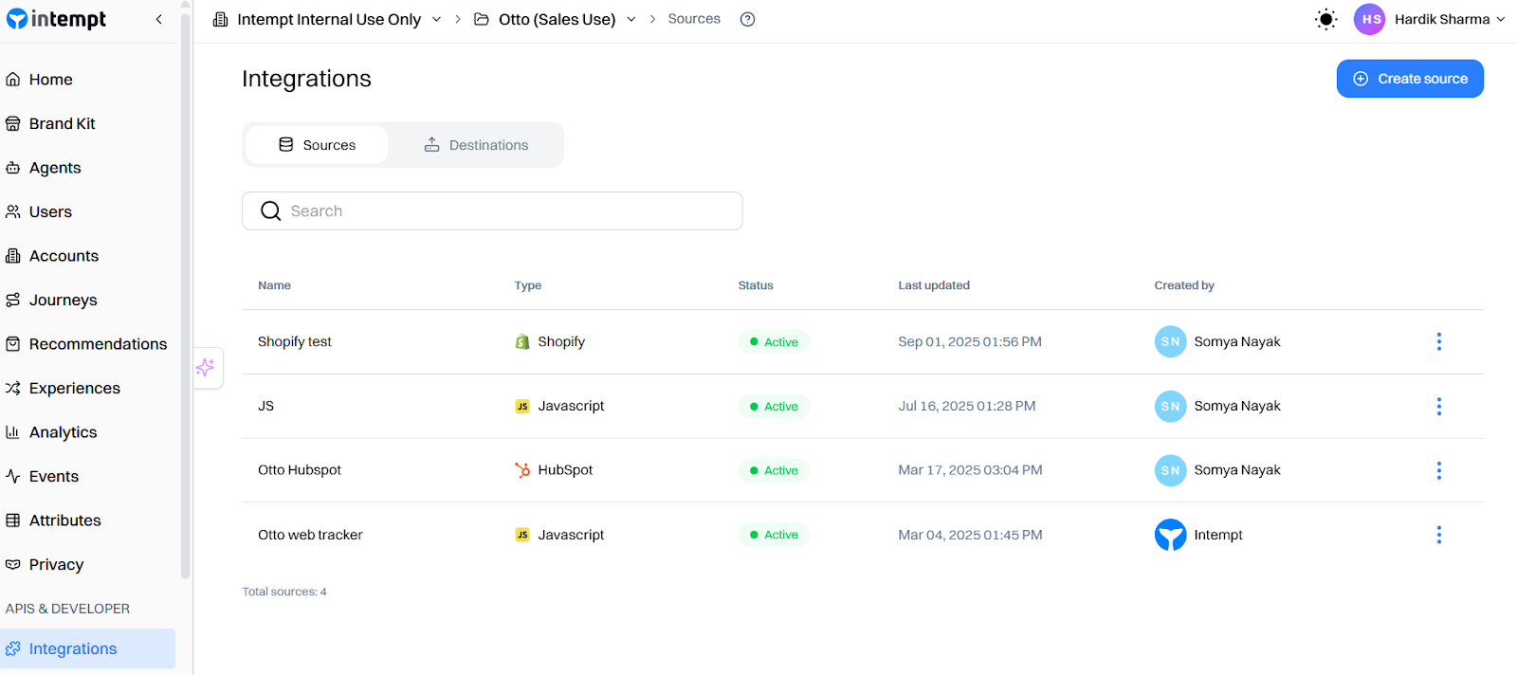Screen dimensions: 1517x675
Task: Click the SN avatar in Otto Hubspot row
Action: point(1171,470)
